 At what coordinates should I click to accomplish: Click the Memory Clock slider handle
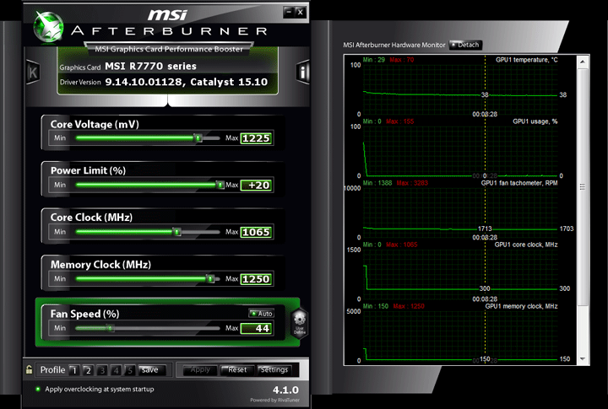210,278
